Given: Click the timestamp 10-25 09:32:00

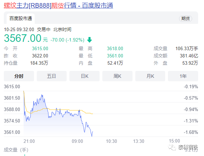Looking at the screenshot, I should pyautogui.click(x=19, y=29).
